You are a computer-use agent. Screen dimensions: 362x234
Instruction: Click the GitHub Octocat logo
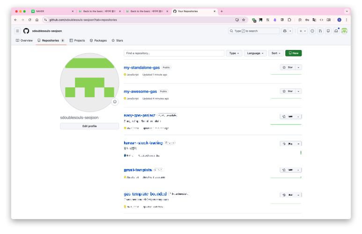pyautogui.click(x=26, y=31)
